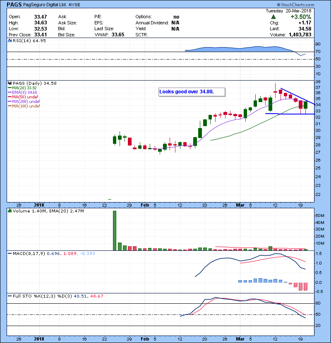Click the MA(100) undef legend entry
The image size is (331, 343).
pyautogui.click(x=24, y=106)
